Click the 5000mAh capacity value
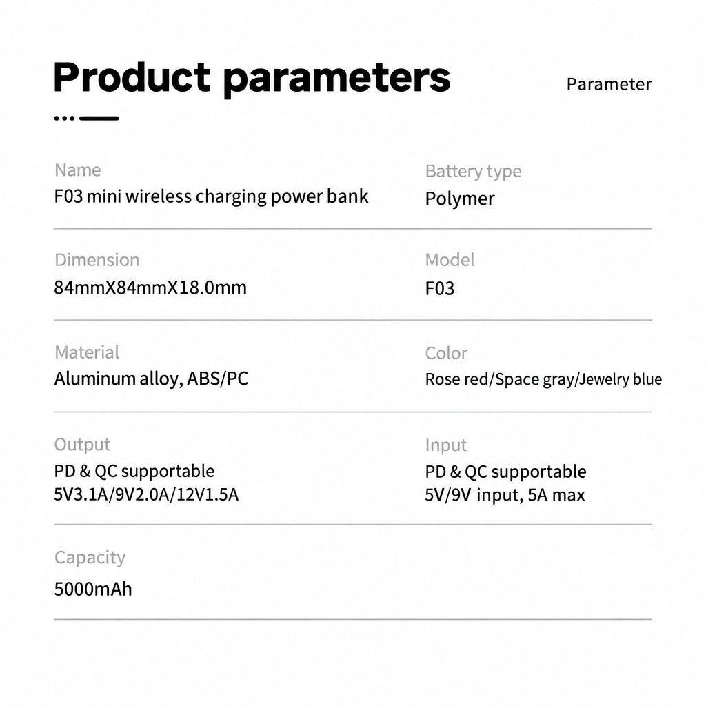 click(93, 589)
